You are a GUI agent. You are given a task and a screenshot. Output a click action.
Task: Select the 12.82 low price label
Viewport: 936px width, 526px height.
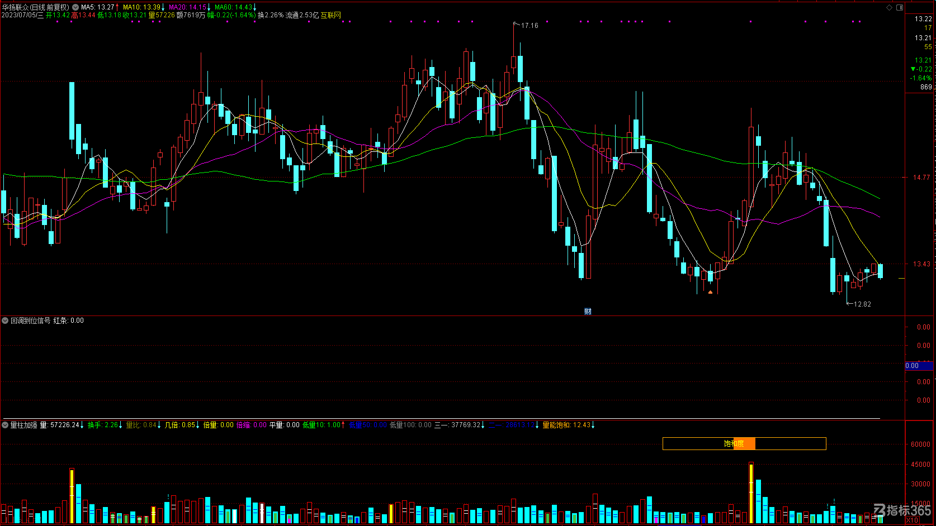(862, 304)
